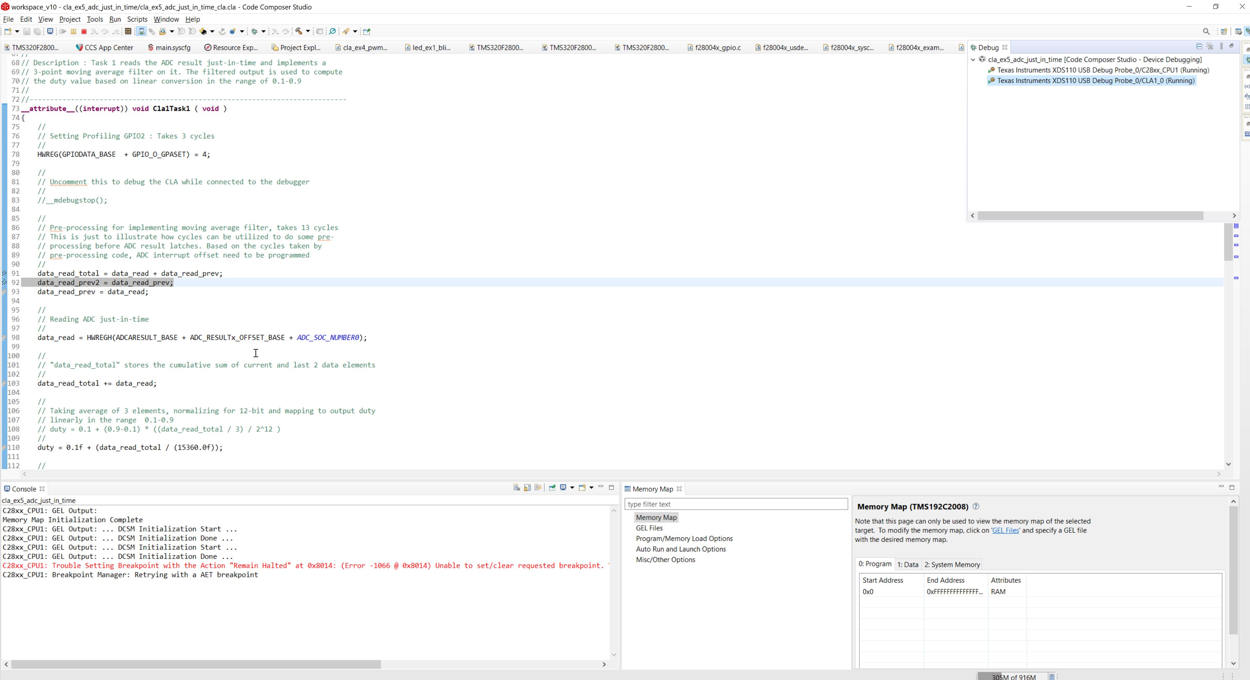Toggle Word Wrap icon in the Console toolbar
The width and height of the screenshot is (1250, 680).
[538, 487]
